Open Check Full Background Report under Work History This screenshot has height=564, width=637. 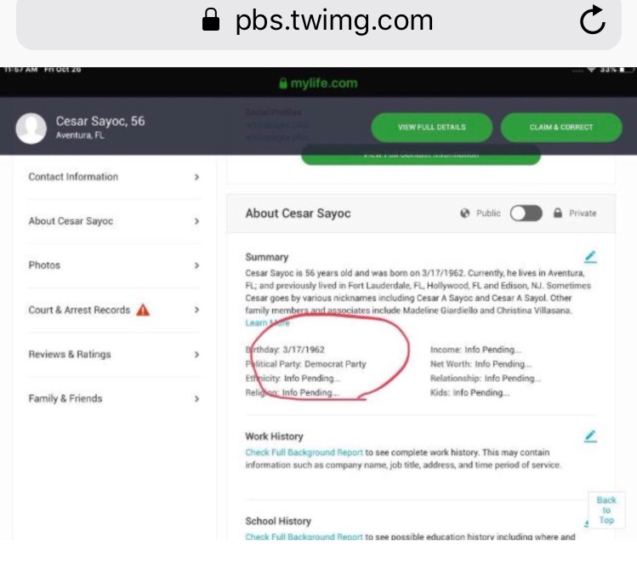(x=304, y=453)
